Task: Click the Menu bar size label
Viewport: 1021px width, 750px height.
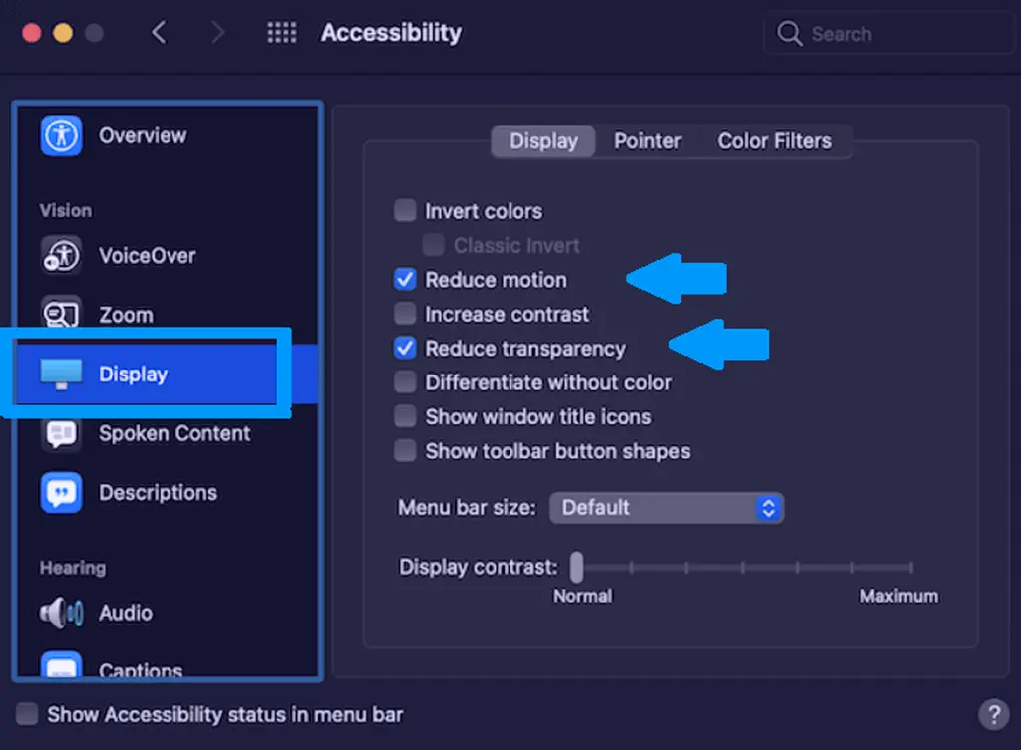Action: pos(467,507)
